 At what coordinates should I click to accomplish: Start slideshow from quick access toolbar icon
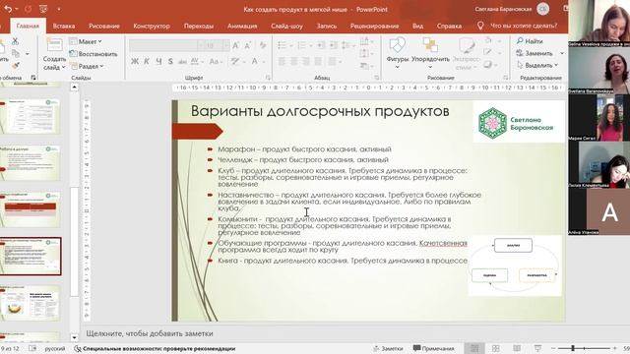(43, 9)
